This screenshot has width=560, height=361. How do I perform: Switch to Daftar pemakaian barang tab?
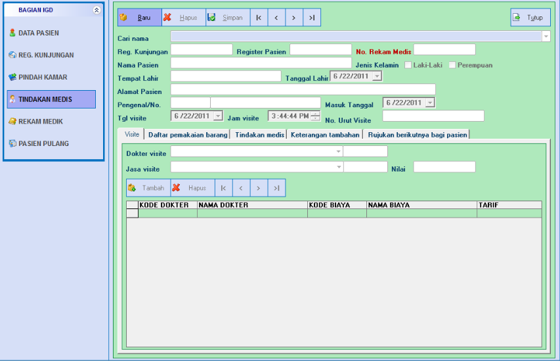[x=188, y=135]
